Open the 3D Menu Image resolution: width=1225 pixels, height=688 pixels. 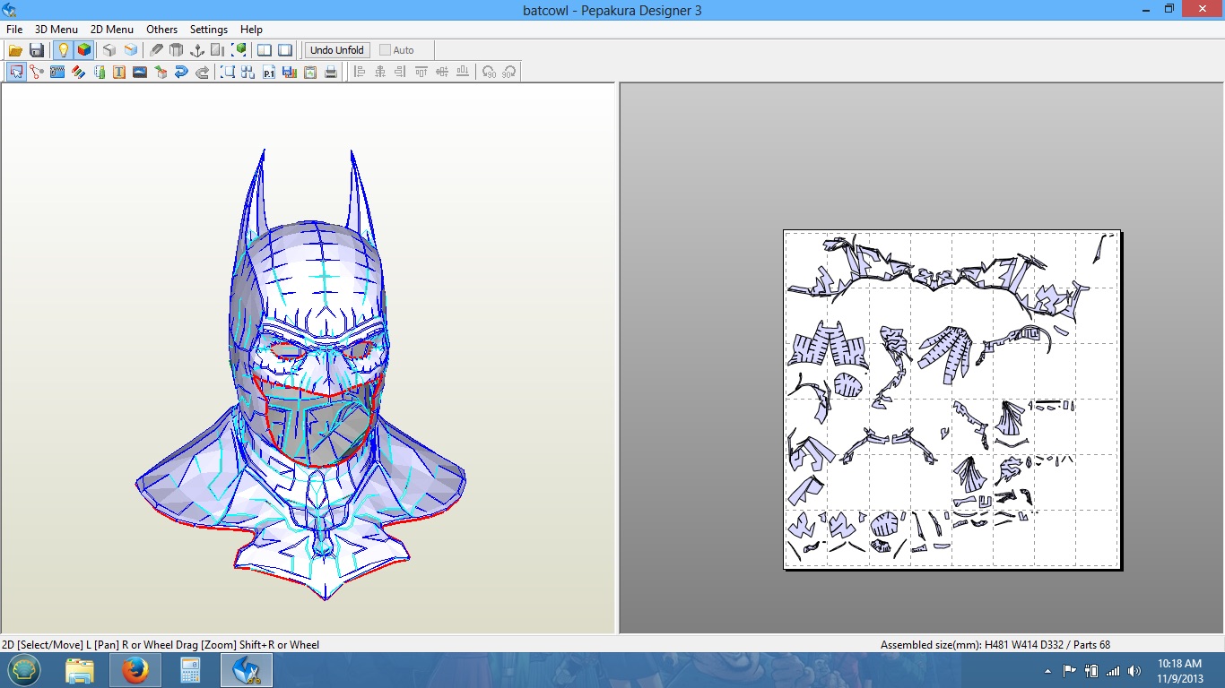(56, 30)
